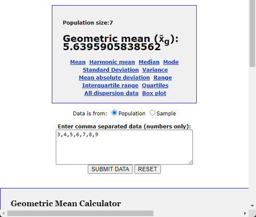Image resolution: width=256 pixels, height=217 pixels.
Task: Open the Mean link
Action: pyautogui.click(x=78, y=62)
